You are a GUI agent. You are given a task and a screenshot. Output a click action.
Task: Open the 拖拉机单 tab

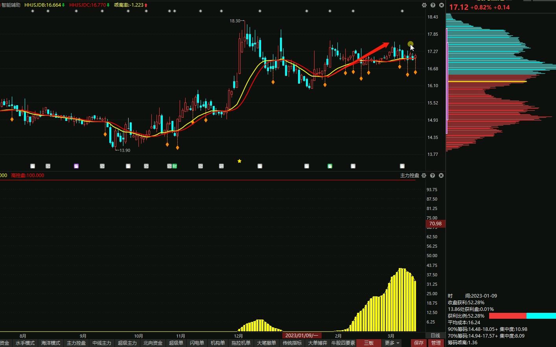coord(241,343)
